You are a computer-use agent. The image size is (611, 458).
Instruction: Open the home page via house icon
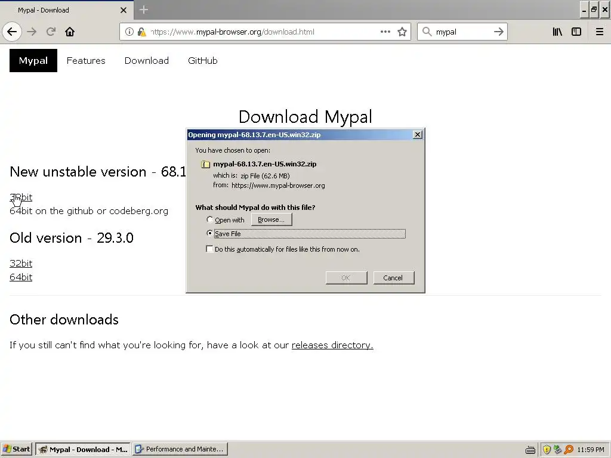70,32
